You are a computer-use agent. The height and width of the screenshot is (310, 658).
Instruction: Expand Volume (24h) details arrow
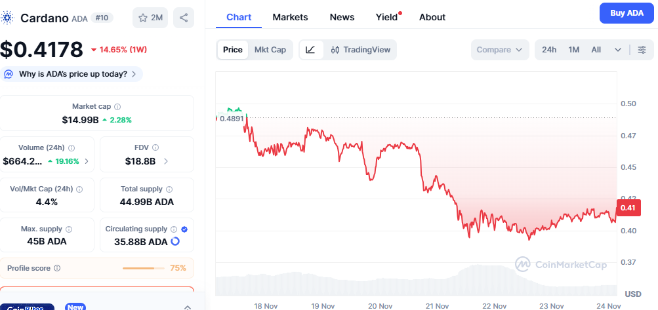tap(87, 161)
